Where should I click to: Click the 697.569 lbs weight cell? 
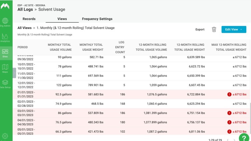pos(95,76)
